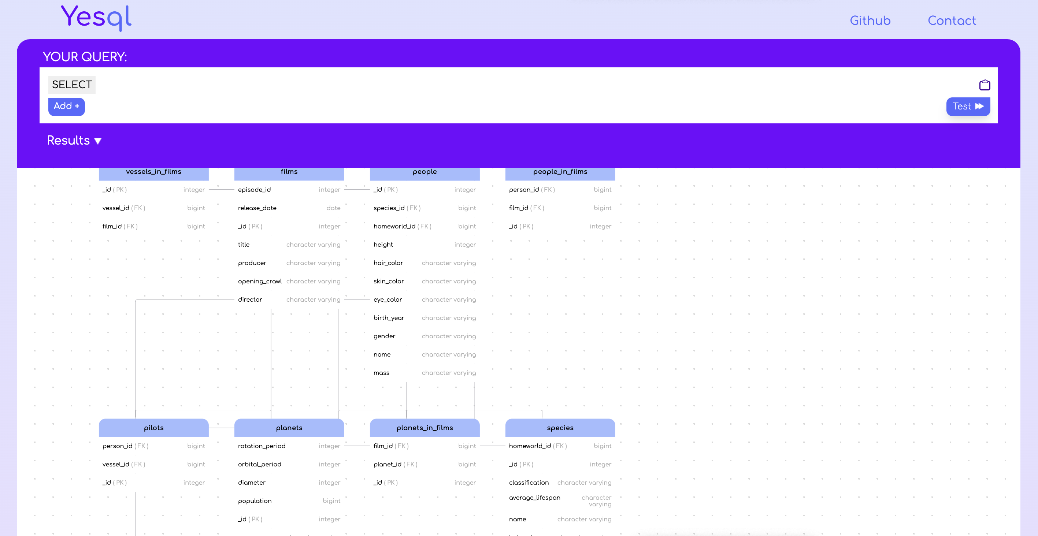Click the Add+ icon to add query clause
Image resolution: width=1038 pixels, height=536 pixels.
tap(66, 106)
